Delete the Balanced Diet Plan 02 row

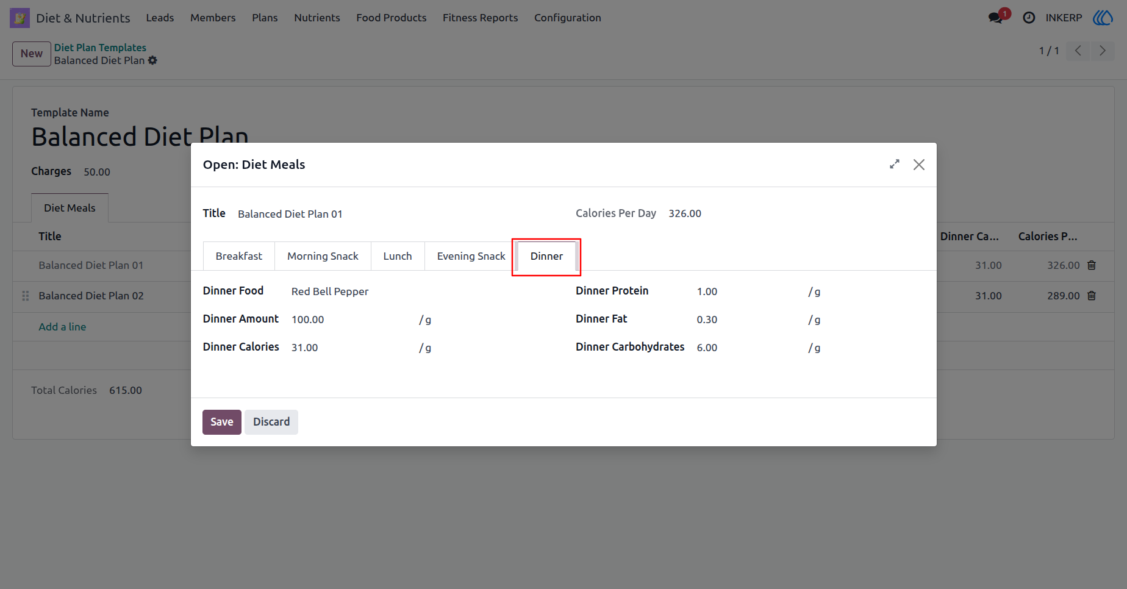pyautogui.click(x=1092, y=296)
